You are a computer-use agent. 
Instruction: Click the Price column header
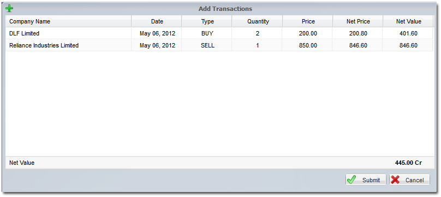pos(308,21)
